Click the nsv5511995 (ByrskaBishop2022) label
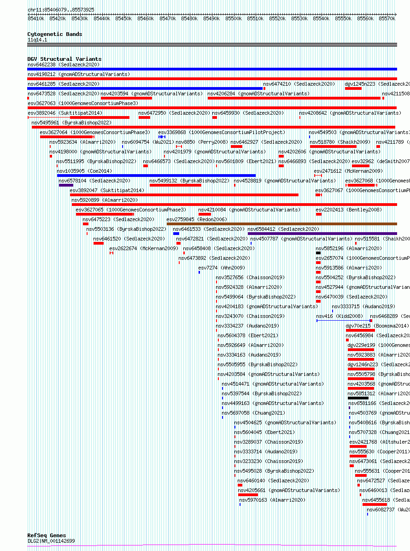Viewport: 410px width, 551px height. pos(96,161)
